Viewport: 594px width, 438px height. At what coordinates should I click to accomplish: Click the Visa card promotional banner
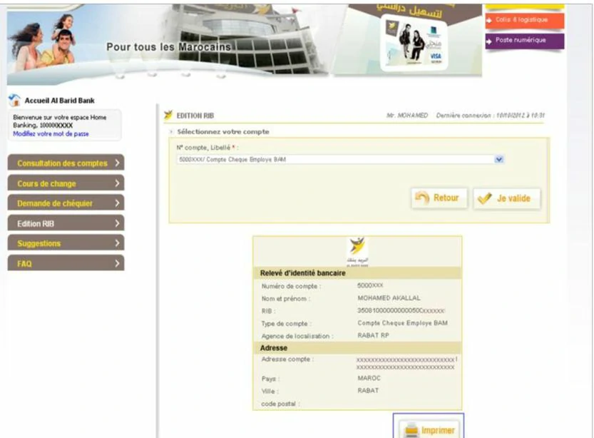click(x=408, y=40)
